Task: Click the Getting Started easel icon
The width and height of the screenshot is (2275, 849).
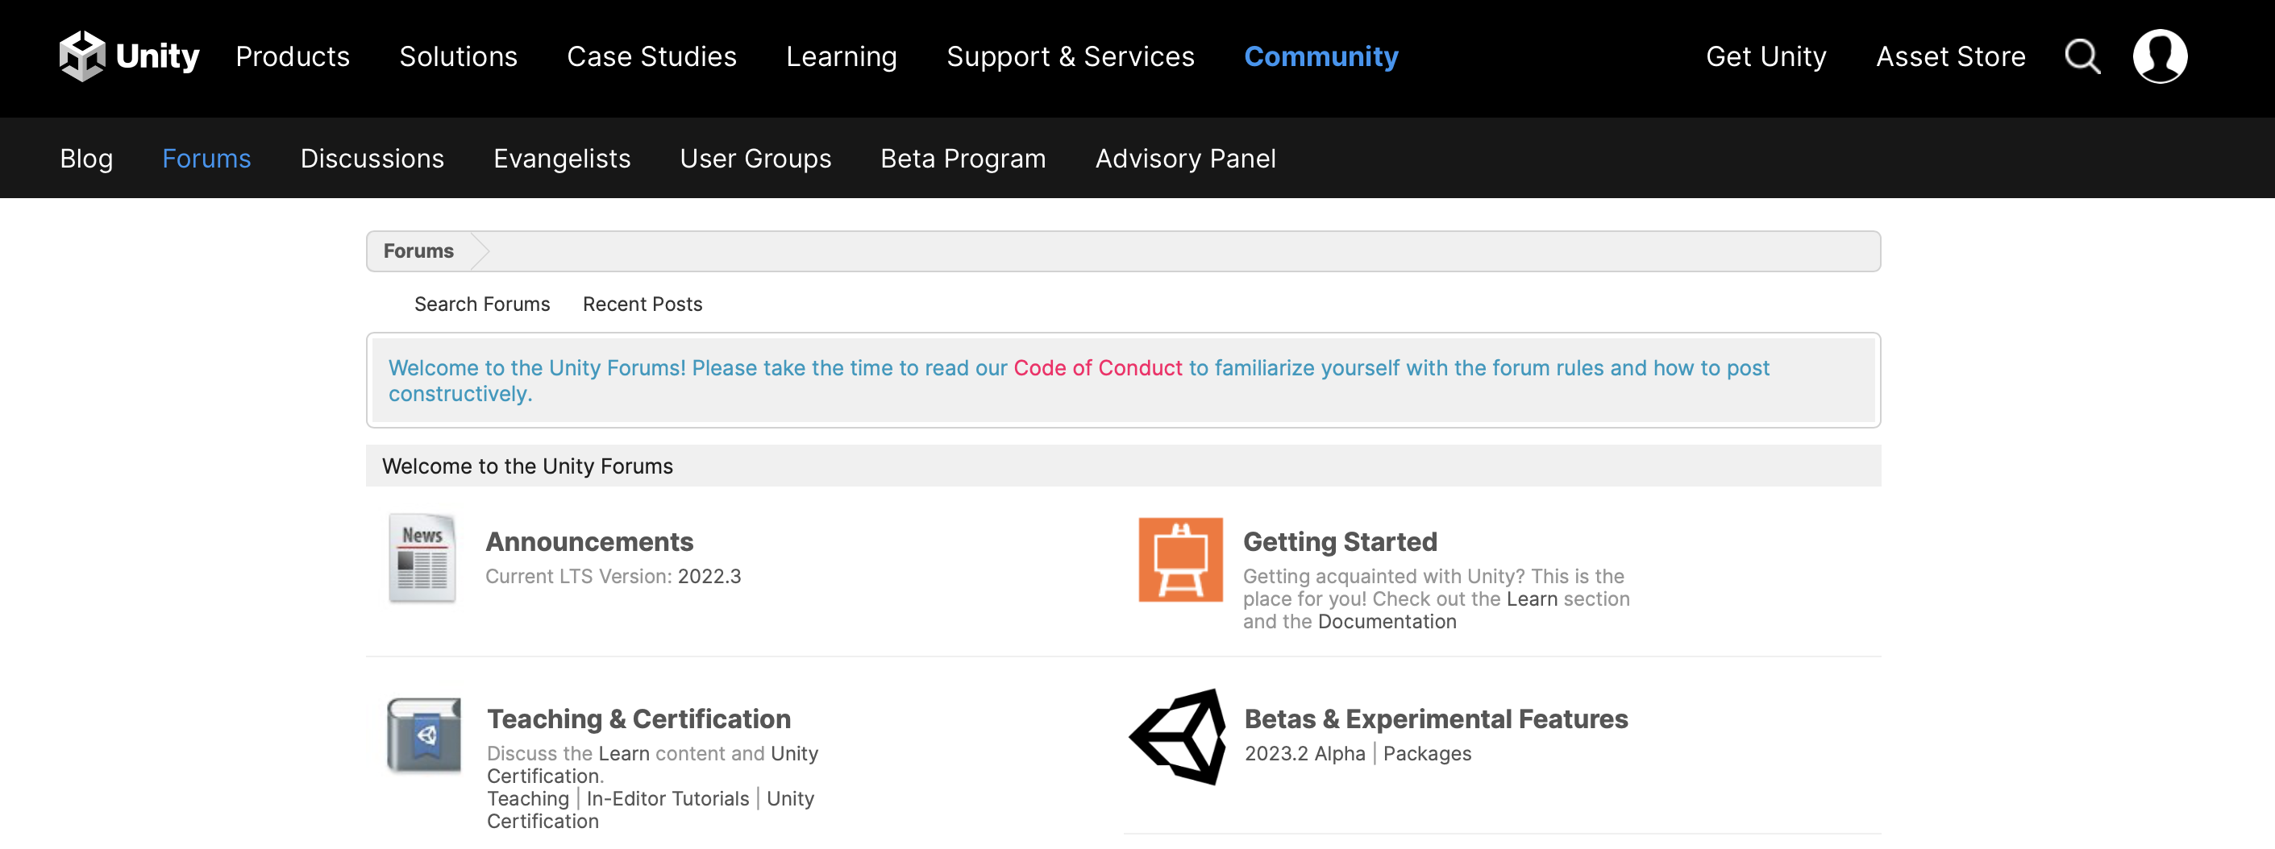Action: click(x=1180, y=560)
